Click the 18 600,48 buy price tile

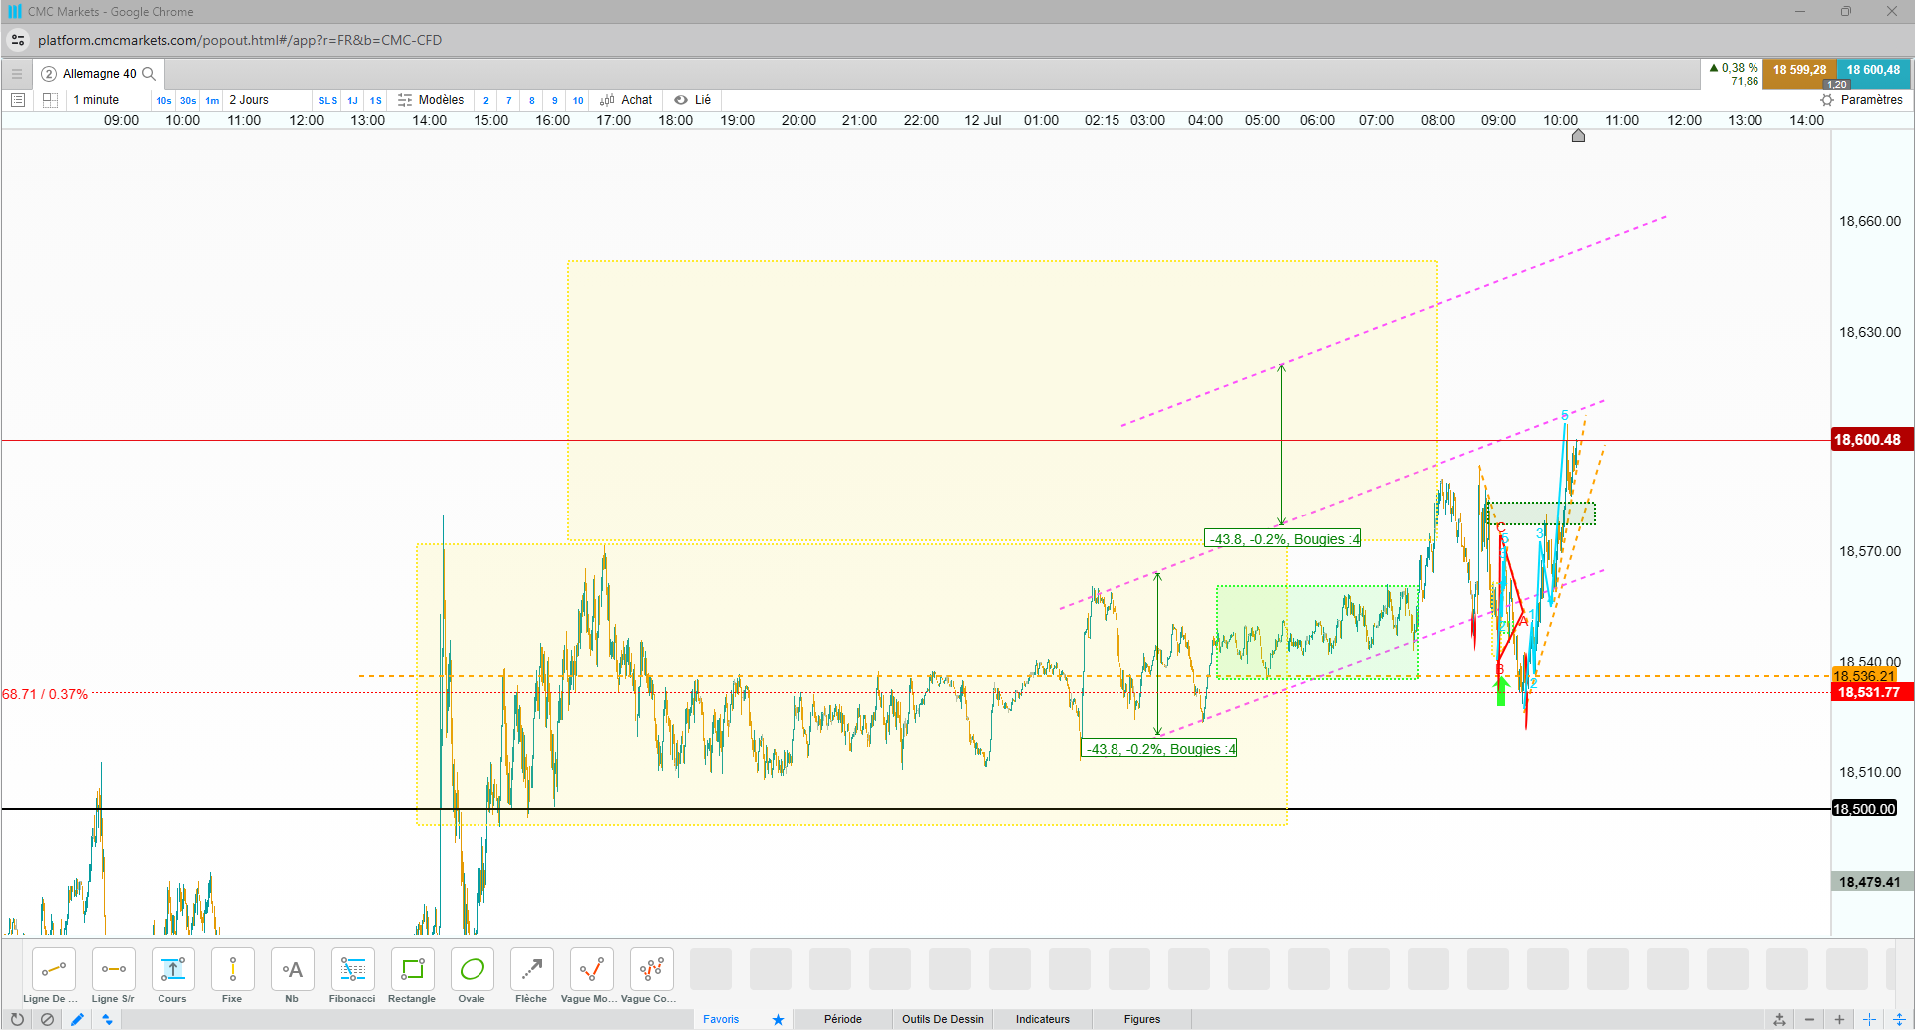point(1873,71)
